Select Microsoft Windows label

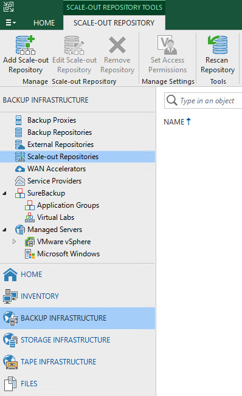(x=68, y=253)
